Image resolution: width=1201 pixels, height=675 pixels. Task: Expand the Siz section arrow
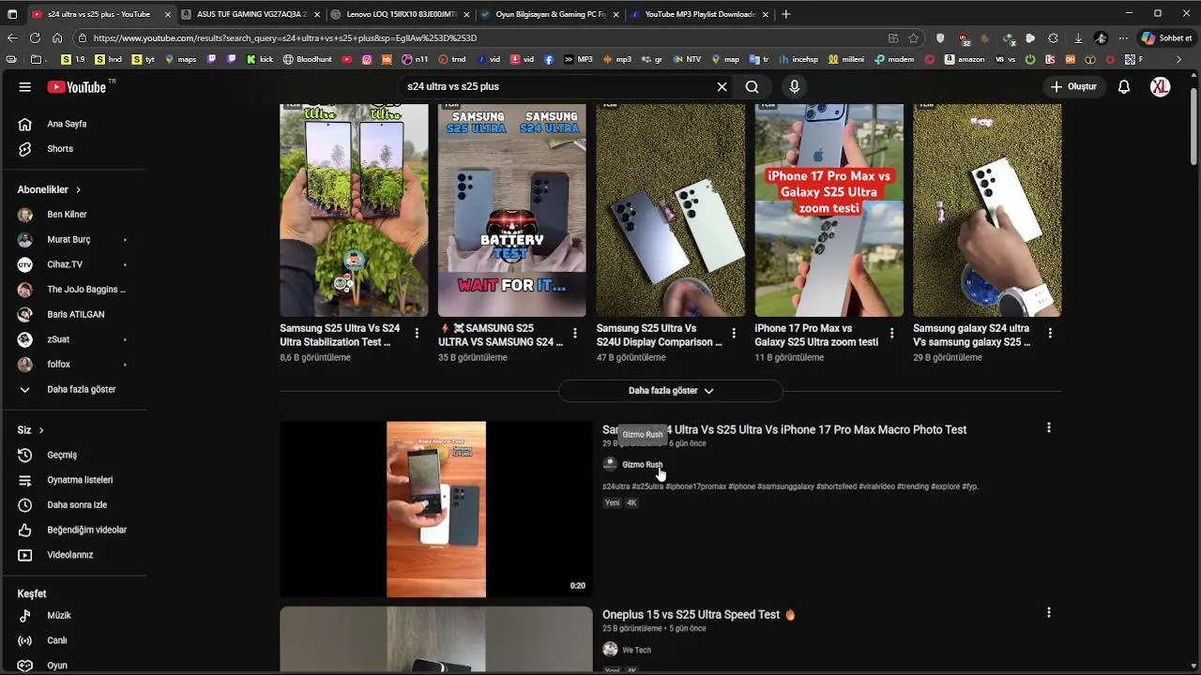click(x=40, y=430)
